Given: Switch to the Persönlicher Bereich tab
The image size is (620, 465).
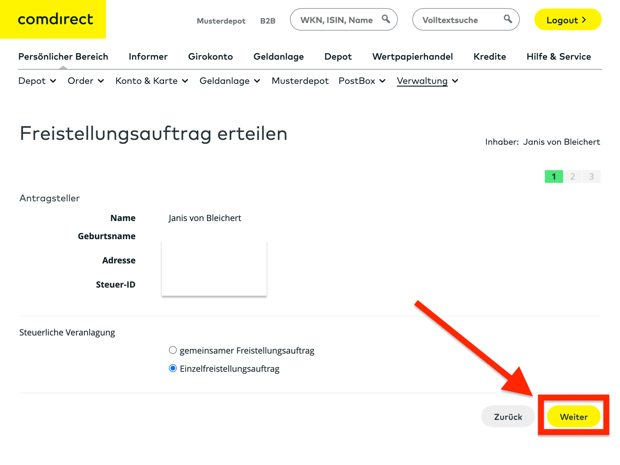Looking at the screenshot, I should (63, 57).
